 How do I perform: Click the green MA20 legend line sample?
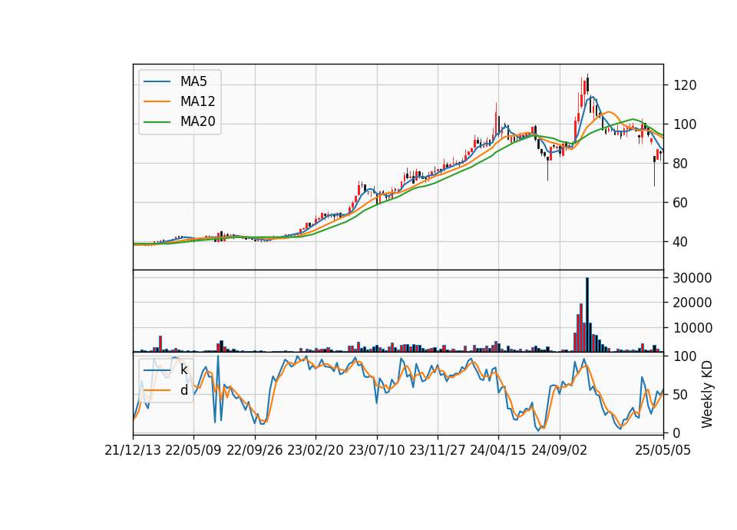[157, 122]
